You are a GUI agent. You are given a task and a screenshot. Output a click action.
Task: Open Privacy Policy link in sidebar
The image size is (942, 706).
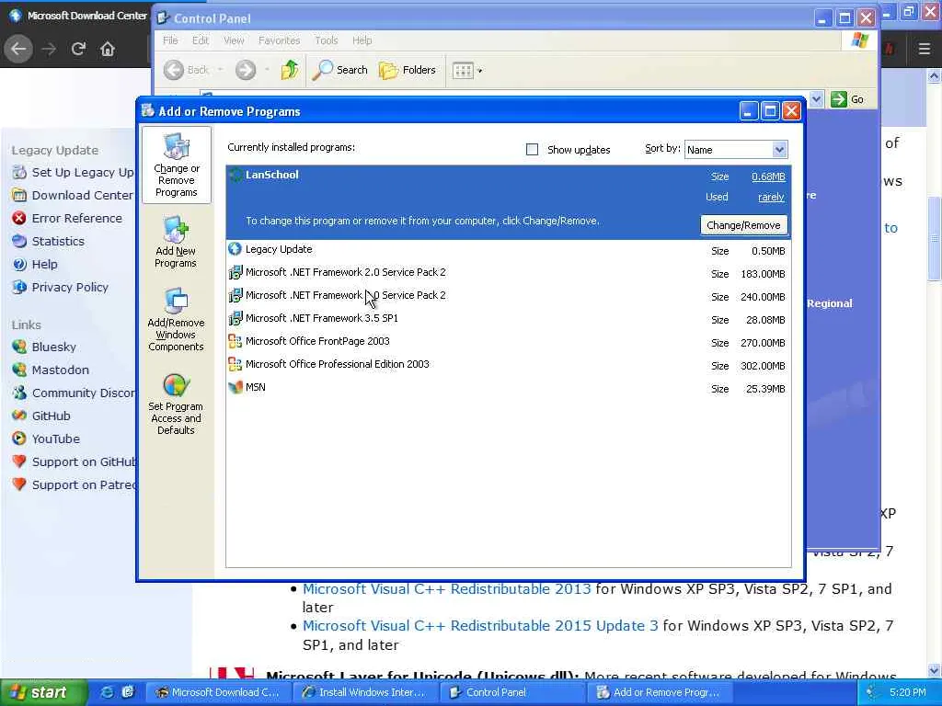coord(70,287)
